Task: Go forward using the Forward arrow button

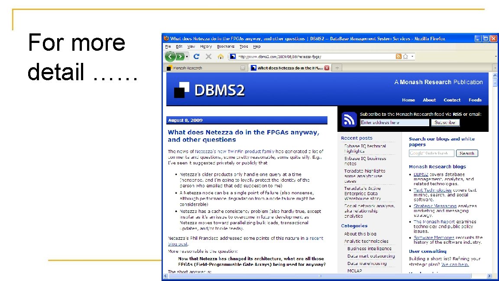Action: (180, 57)
